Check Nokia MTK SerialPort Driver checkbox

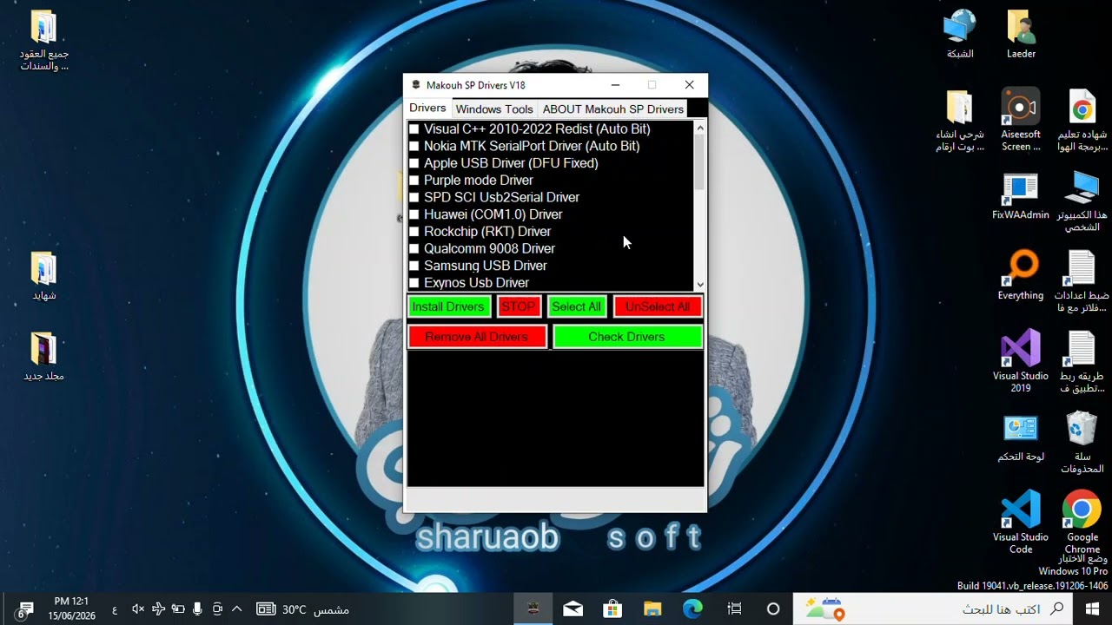(414, 147)
